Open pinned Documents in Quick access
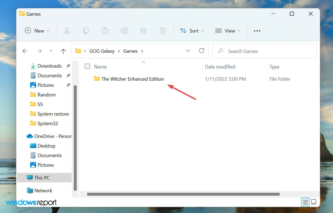 point(46,75)
